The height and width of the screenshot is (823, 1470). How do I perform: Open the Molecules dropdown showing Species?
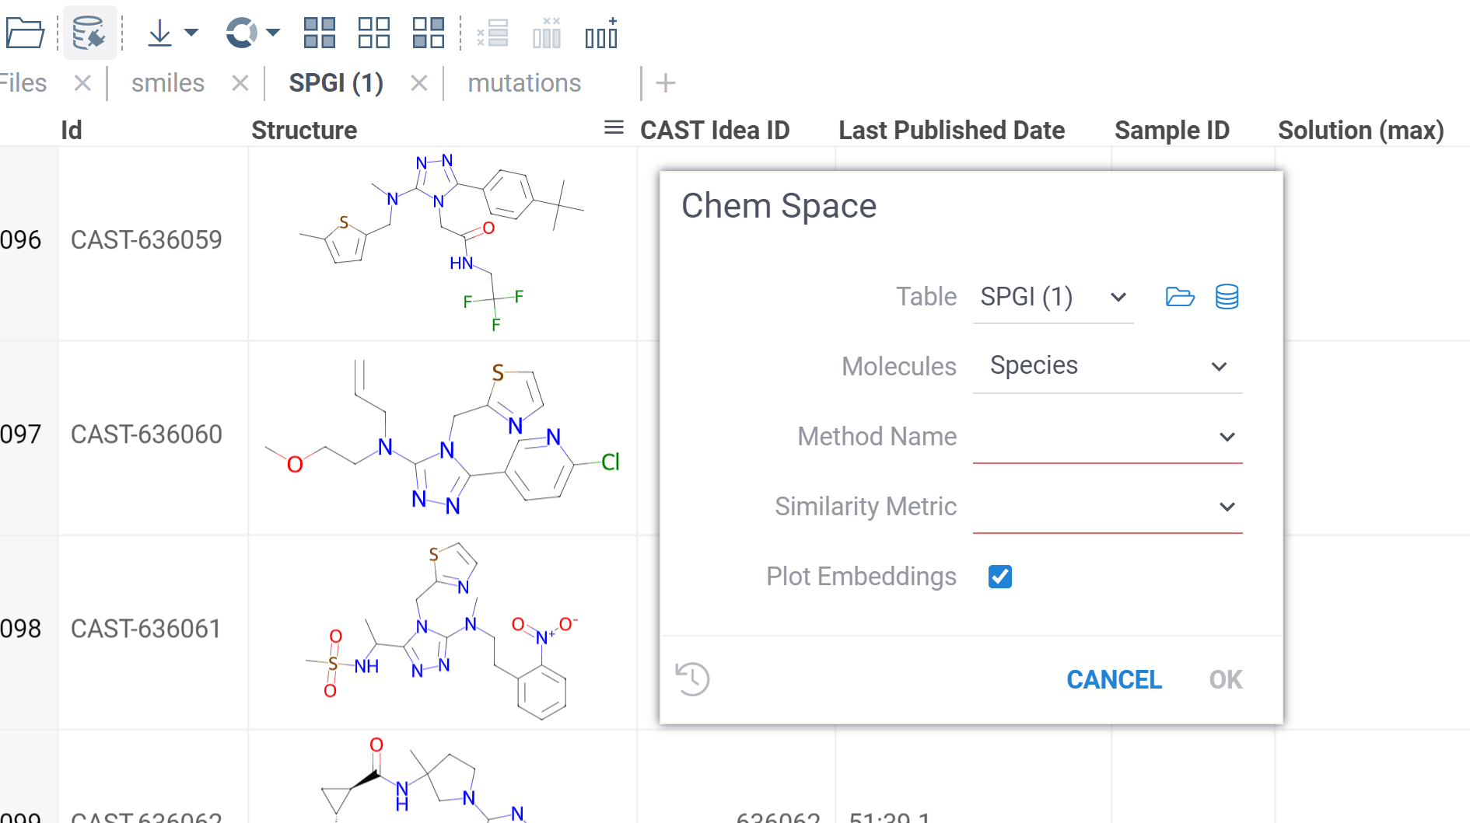(1219, 366)
